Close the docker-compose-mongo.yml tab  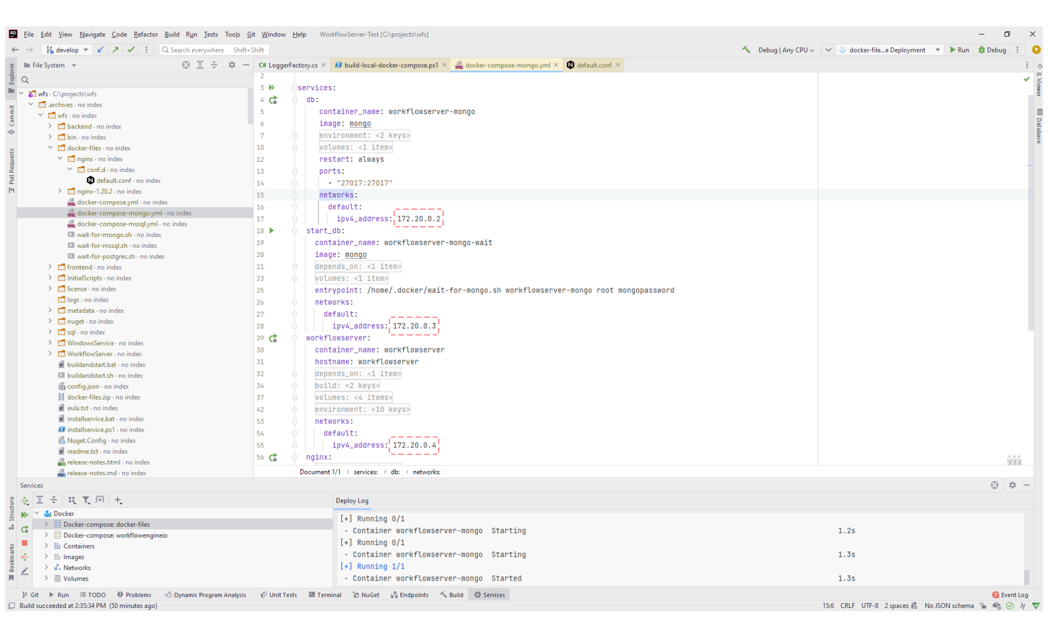coord(556,65)
